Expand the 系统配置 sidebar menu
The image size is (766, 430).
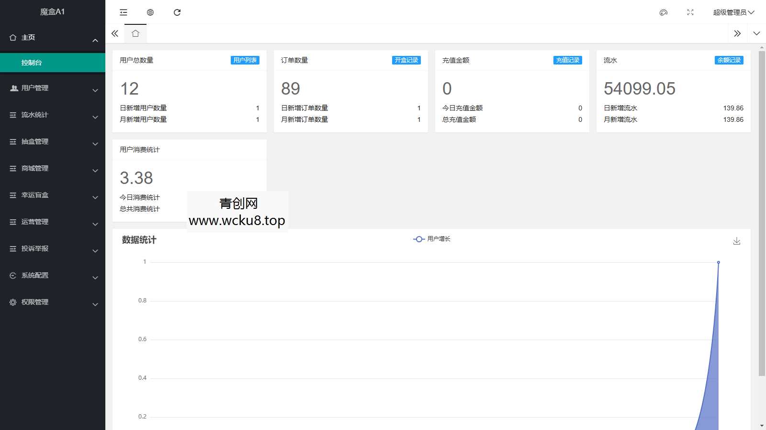[x=53, y=276]
